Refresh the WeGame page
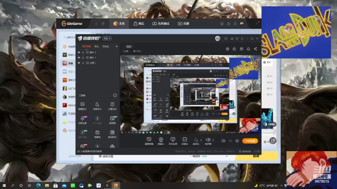The height and width of the screenshot is (189, 337). [103, 24]
